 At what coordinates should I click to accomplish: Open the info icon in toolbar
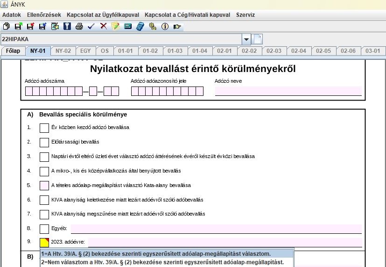click(164, 27)
